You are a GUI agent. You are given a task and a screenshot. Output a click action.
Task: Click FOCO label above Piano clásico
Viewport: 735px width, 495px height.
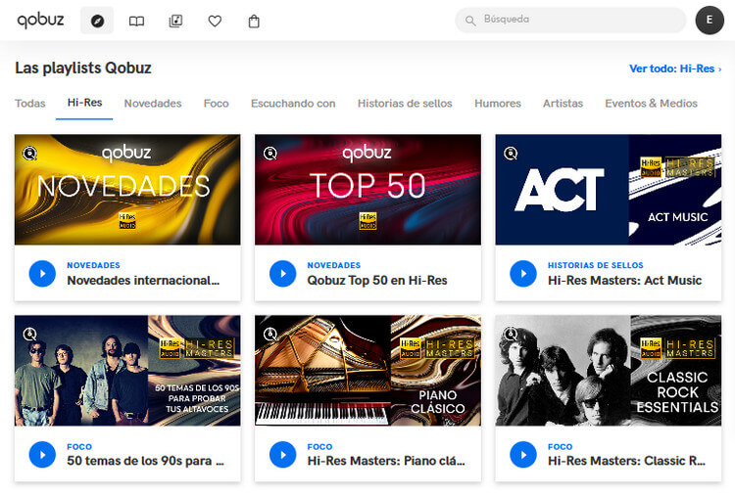pos(319,447)
